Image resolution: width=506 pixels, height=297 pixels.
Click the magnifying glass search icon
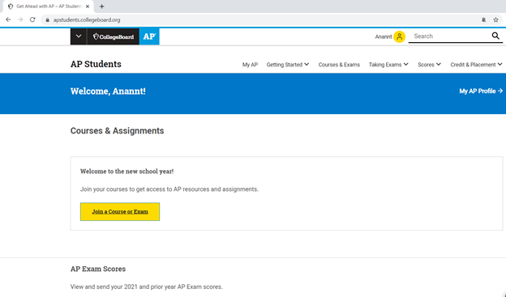click(x=495, y=36)
